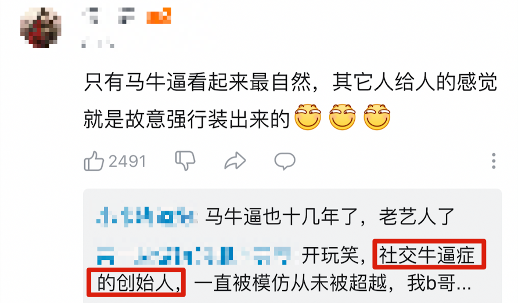Click the commenter's blurred username

[x=109, y=16]
